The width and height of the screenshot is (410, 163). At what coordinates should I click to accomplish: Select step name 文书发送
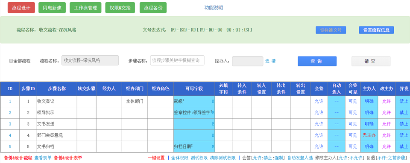pyautogui.click(x=46, y=124)
